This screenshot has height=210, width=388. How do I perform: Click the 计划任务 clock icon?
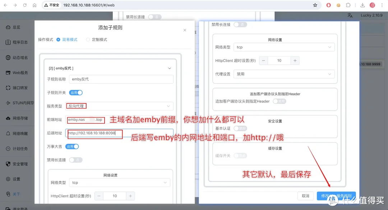click(8, 149)
